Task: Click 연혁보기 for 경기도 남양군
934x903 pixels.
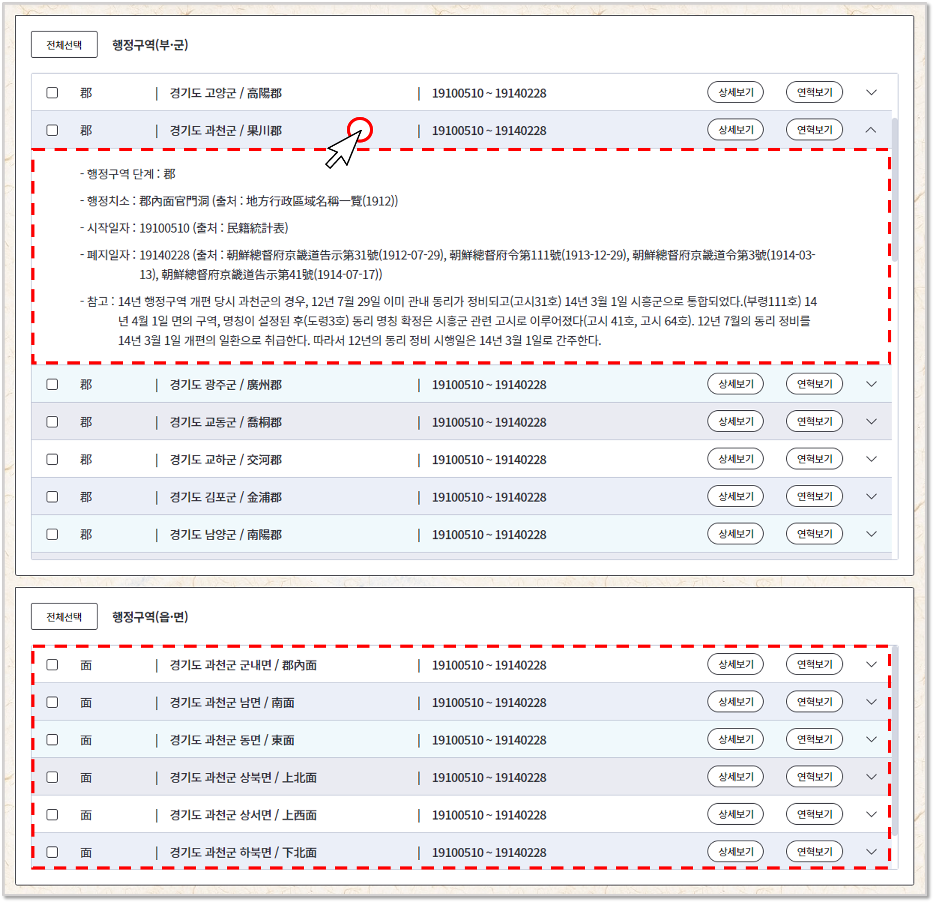Action: click(x=815, y=534)
